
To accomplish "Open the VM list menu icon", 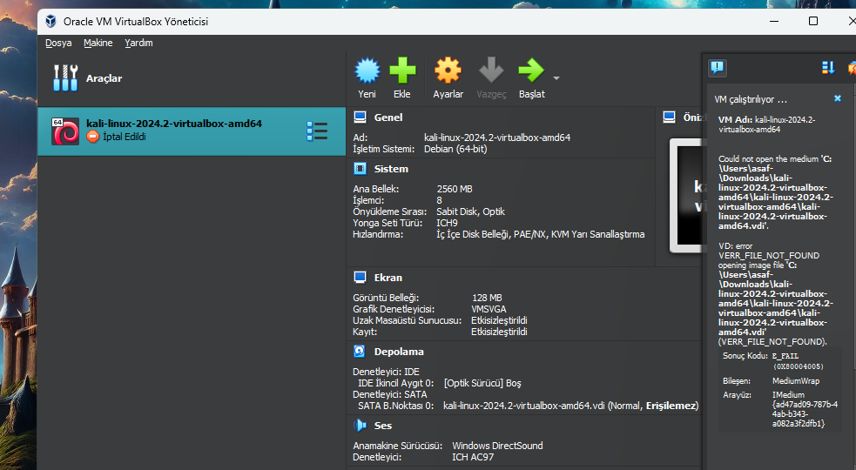I will [x=317, y=131].
